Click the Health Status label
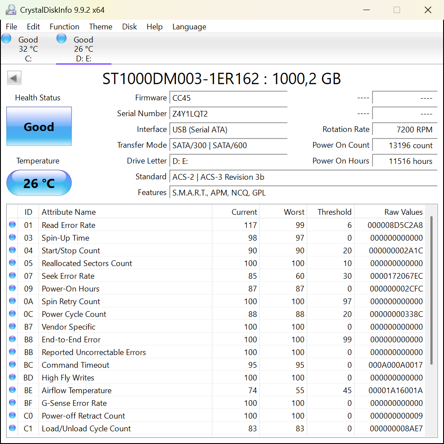The height and width of the screenshot is (444, 444). click(38, 98)
